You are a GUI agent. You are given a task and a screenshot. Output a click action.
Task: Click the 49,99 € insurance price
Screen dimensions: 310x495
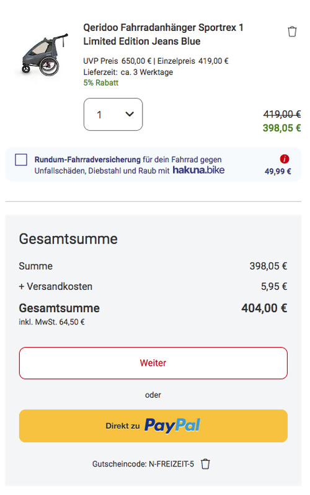(x=278, y=172)
